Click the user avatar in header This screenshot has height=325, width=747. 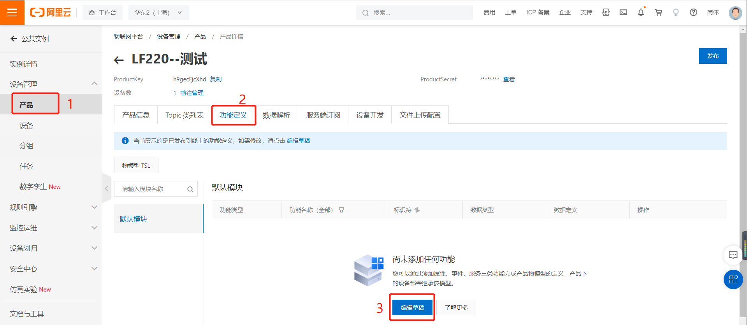[735, 13]
